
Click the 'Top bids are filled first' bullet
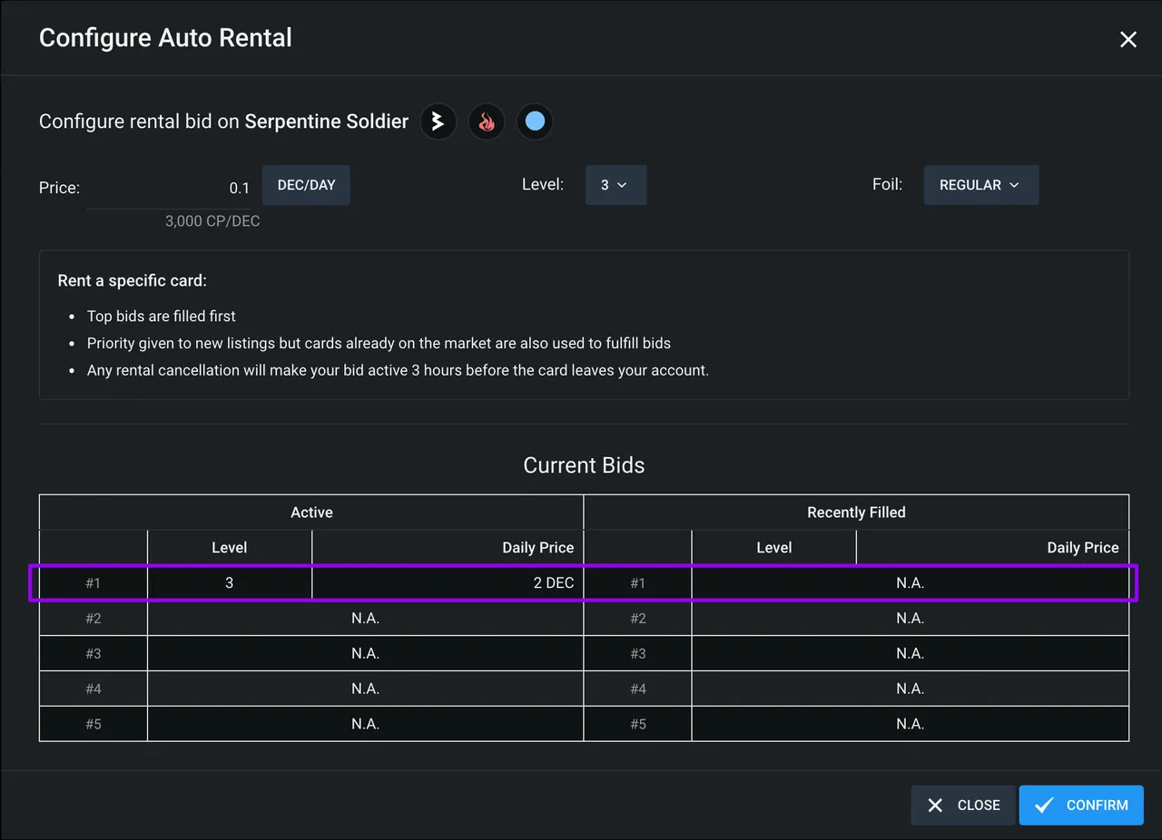pos(162,317)
